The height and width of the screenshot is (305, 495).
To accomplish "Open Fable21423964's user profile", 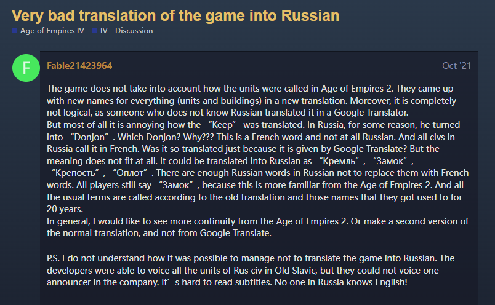I will point(79,65).
